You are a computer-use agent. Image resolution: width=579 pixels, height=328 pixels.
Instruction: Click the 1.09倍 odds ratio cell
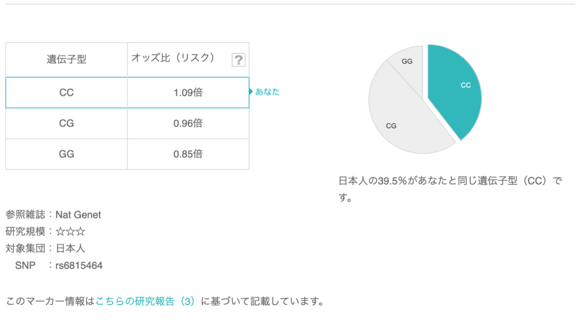click(188, 93)
